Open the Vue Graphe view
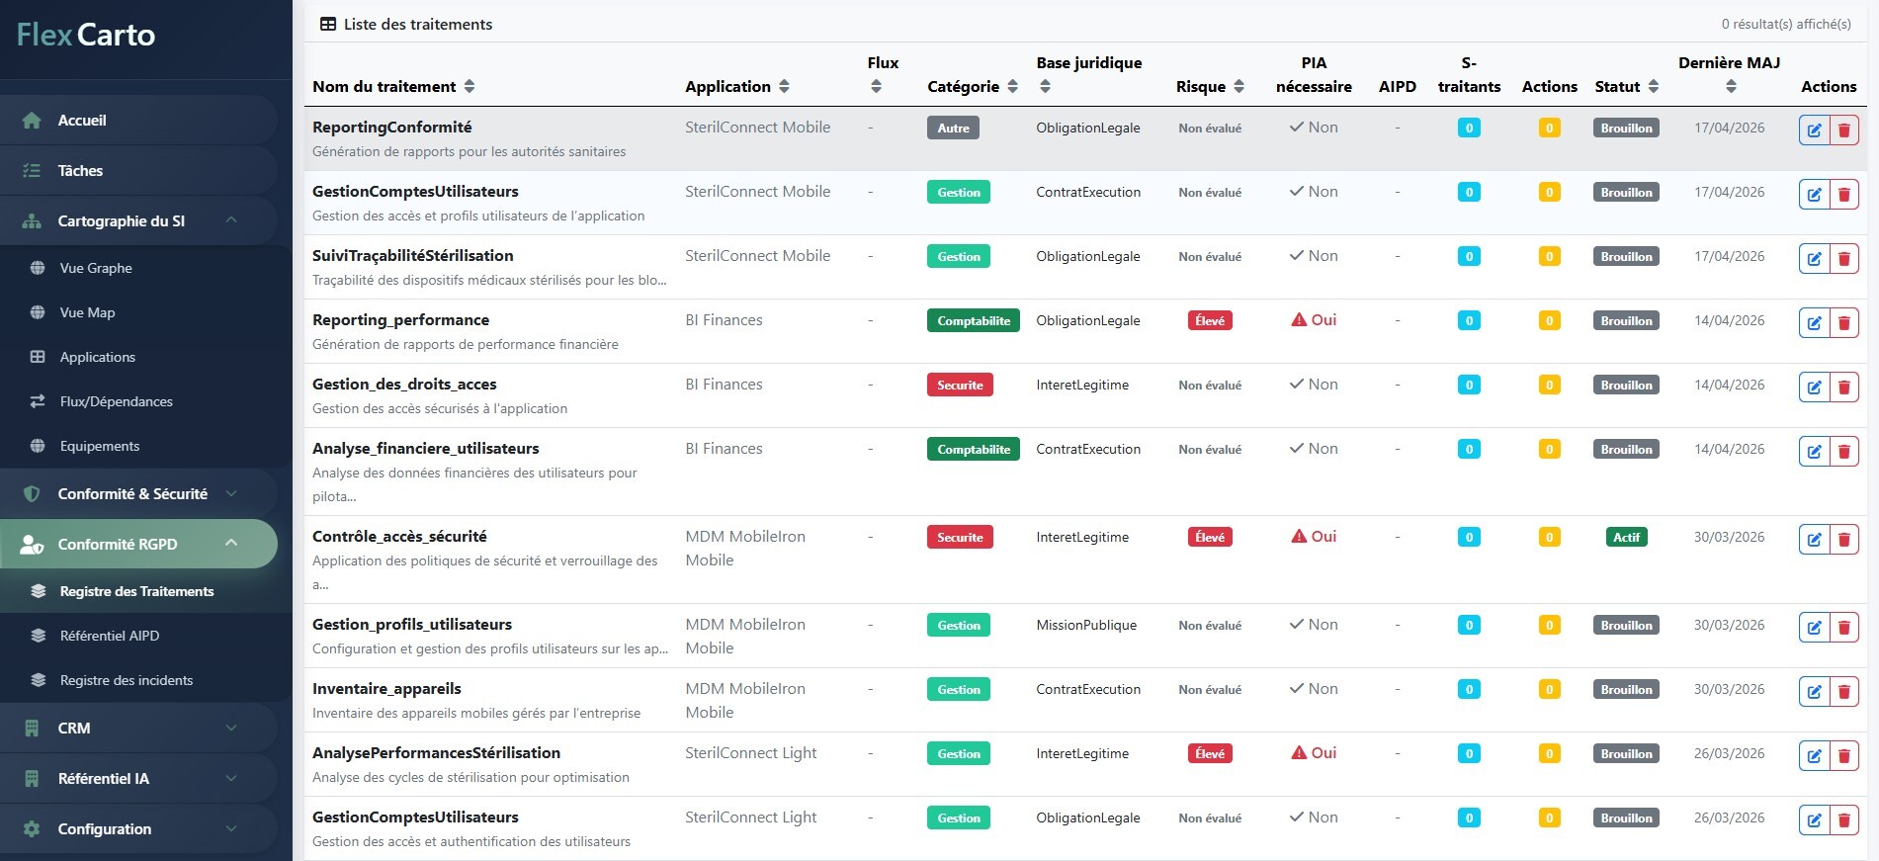Image resolution: width=1879 pixels, height=861 pixels. [x=96, y=268]
